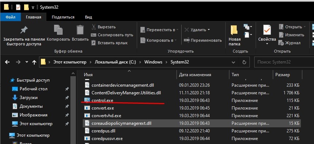Open recent locations dropdown chevron
The width and height of the screenshot is (314, 144).
(x=27, y=62)
